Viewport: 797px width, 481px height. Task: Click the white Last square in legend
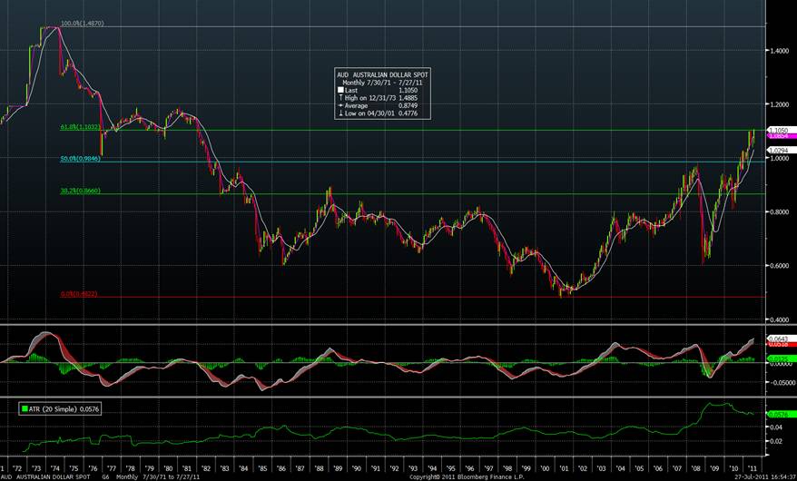pos(341,90)
